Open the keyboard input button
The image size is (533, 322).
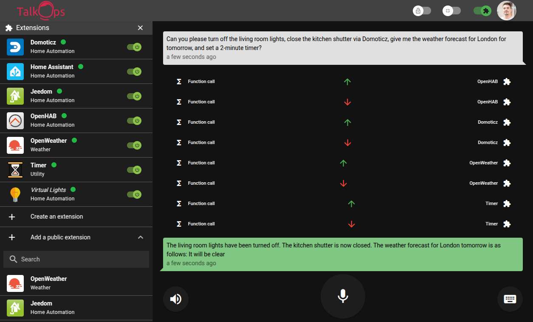point(510,299)
